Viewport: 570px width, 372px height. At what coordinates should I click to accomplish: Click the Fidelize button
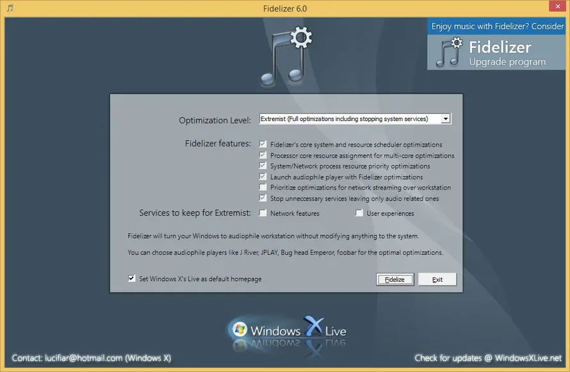395,279
